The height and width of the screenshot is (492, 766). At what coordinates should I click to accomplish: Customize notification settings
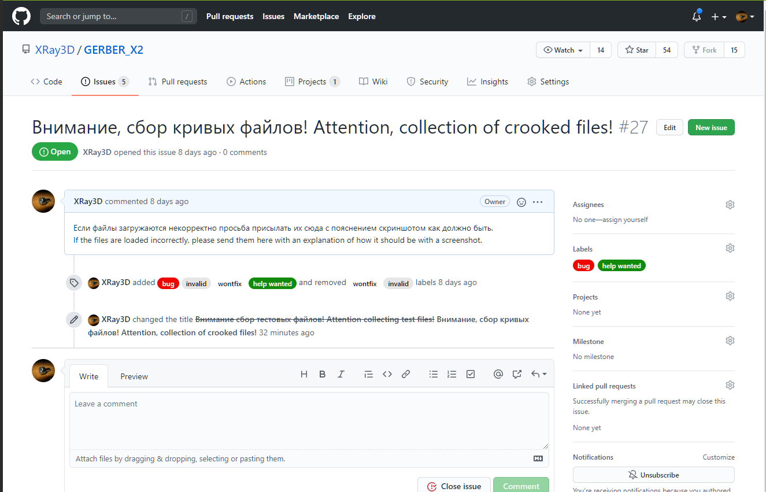tap(719, 457)
